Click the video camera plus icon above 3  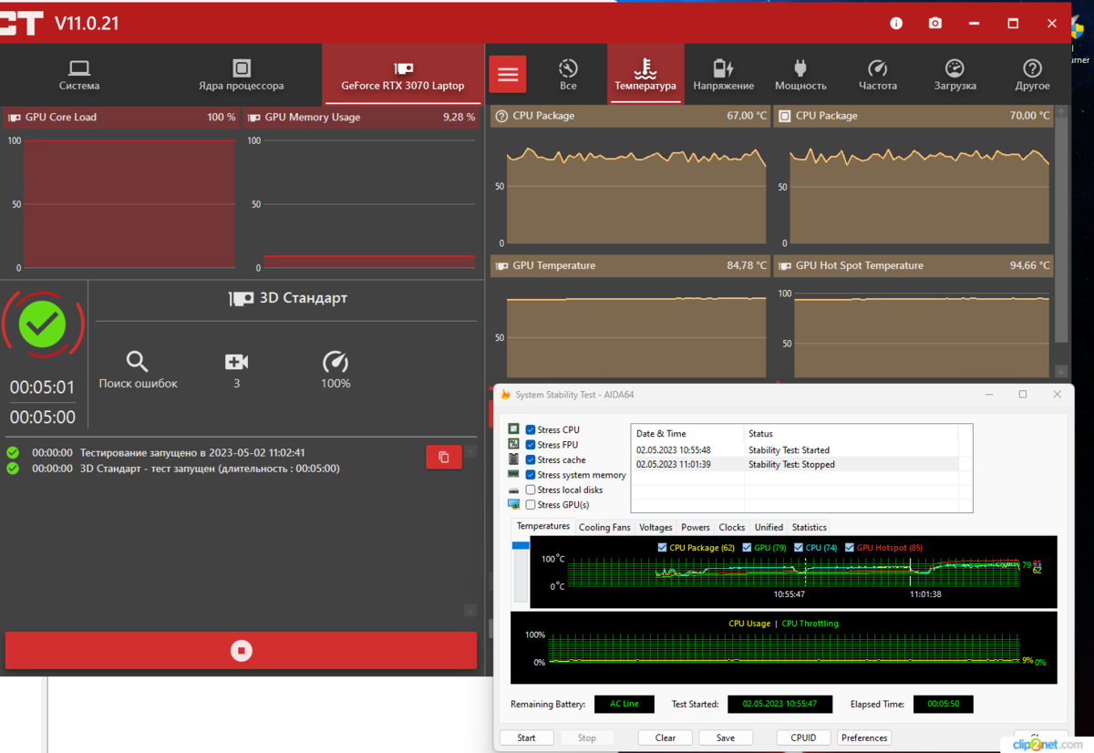tap(236, 362)
